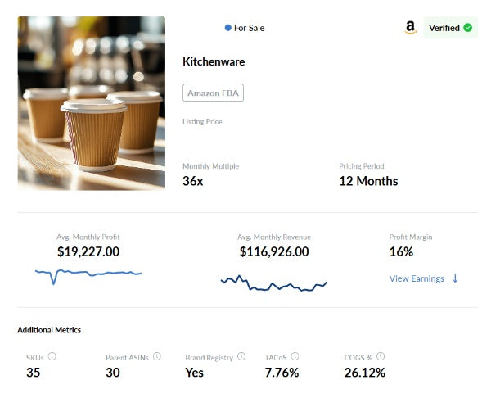Select the Kitchenware listing title
This screenshot has height=398, width=491.
click(214, 61)
